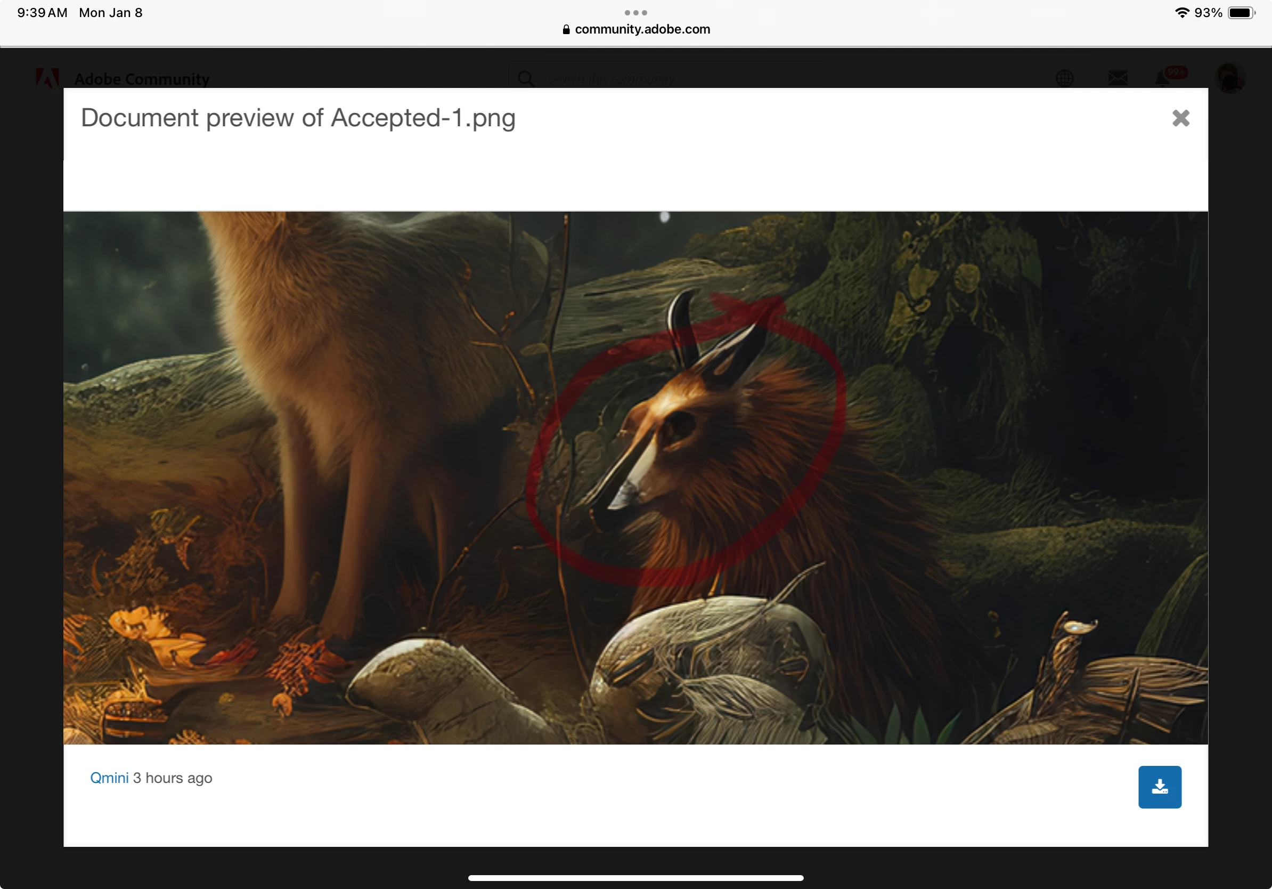Click the red Adobe logo

[x=47, y=78]
